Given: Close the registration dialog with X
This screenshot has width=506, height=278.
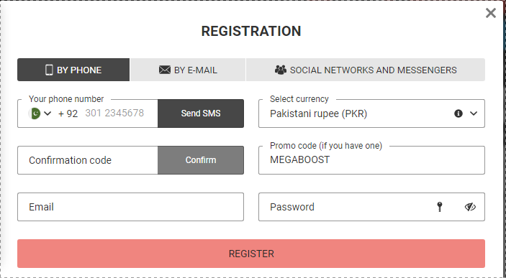Looking at the screenshot, I should pos(490,13).
